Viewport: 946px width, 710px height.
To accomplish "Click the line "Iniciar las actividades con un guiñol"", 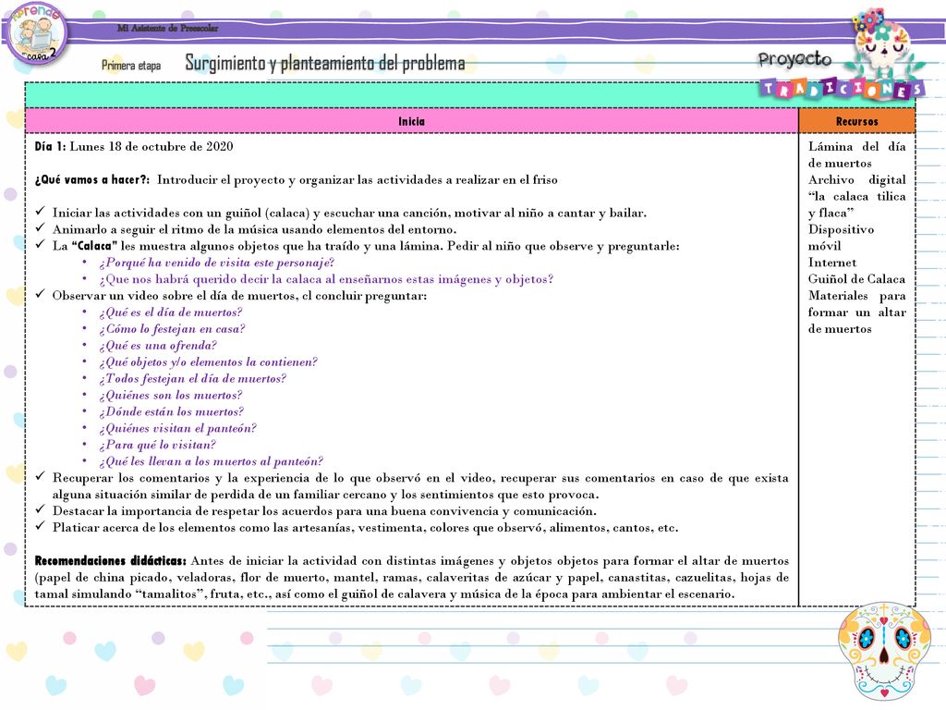I will 349,213.
